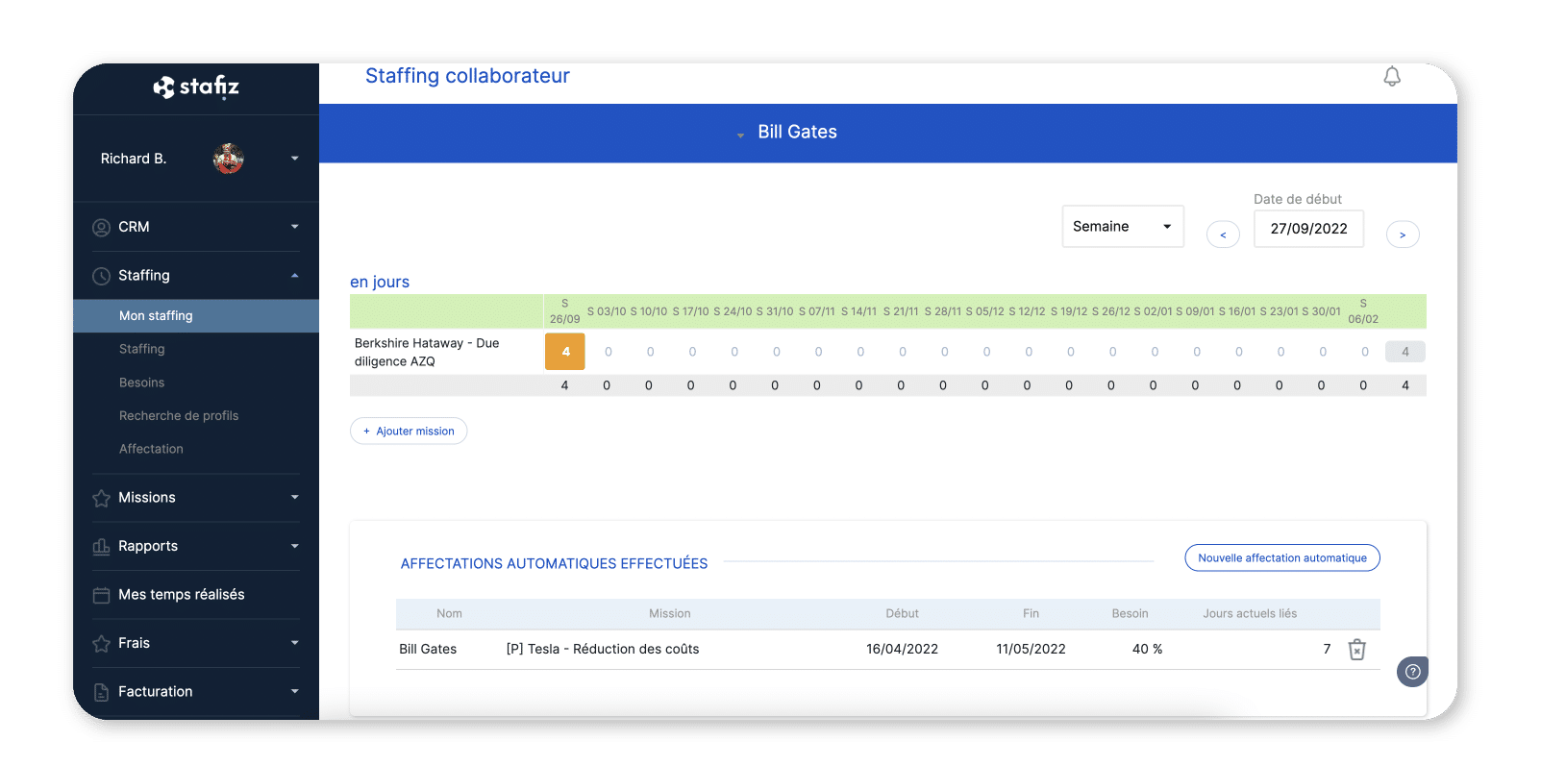Expand the Frais menu arrow

(294, 643)
